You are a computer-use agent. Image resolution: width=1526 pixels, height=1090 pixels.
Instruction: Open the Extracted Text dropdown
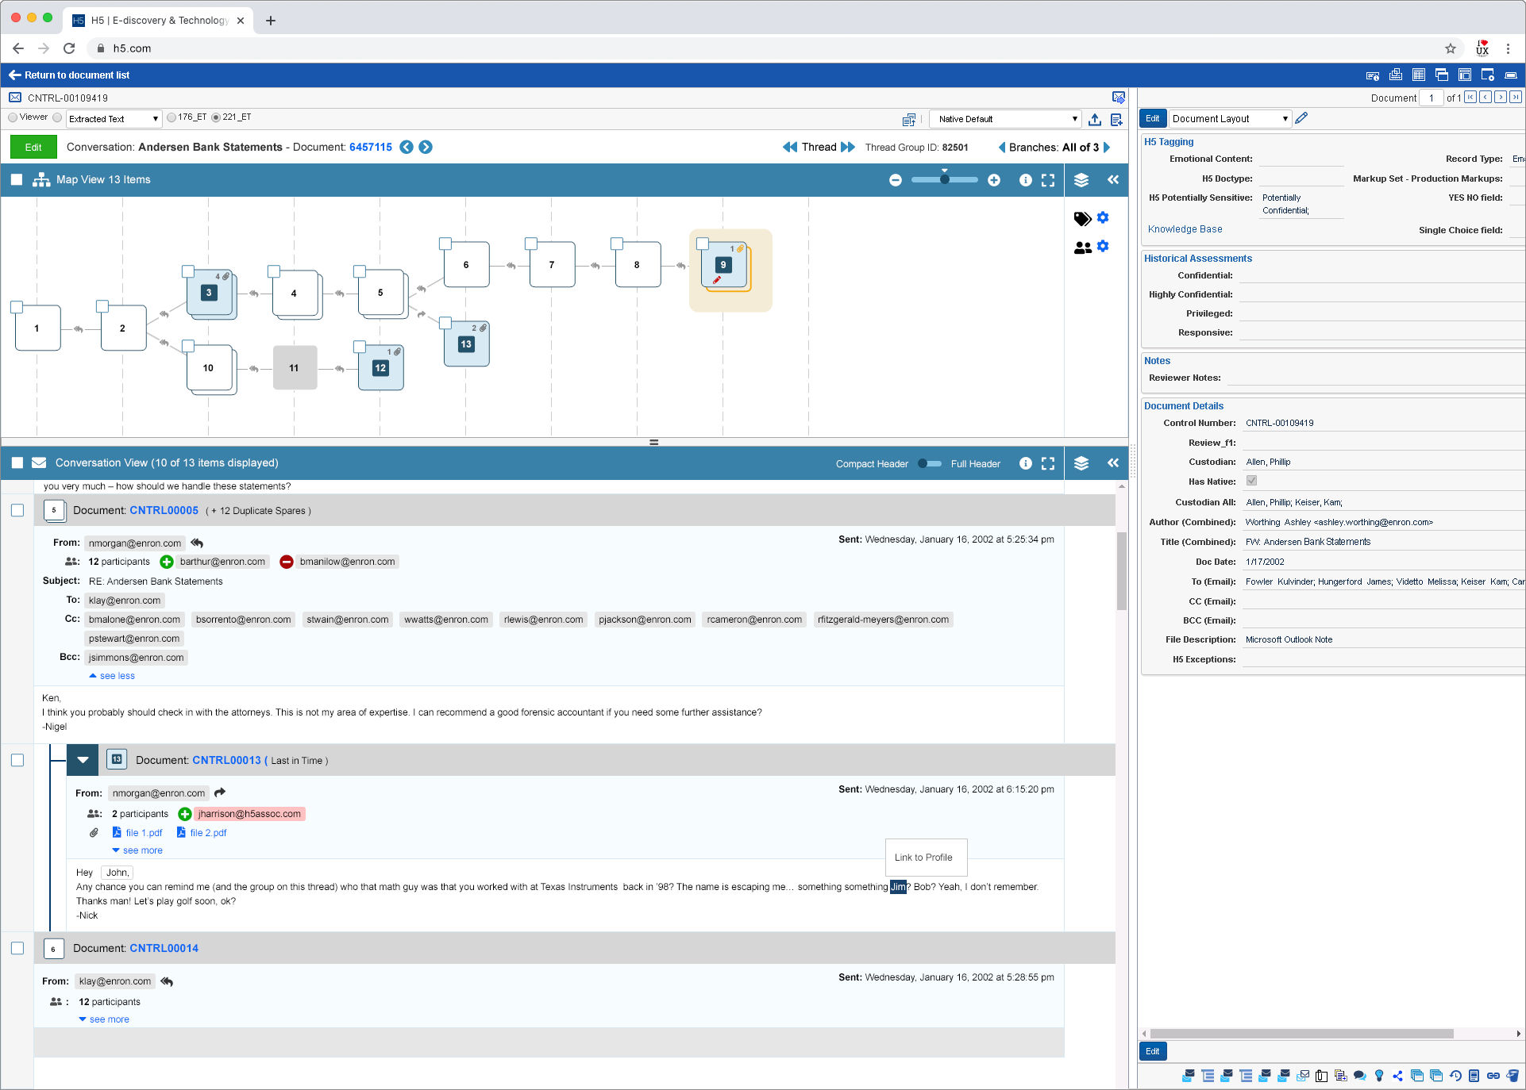coord(114,119)
